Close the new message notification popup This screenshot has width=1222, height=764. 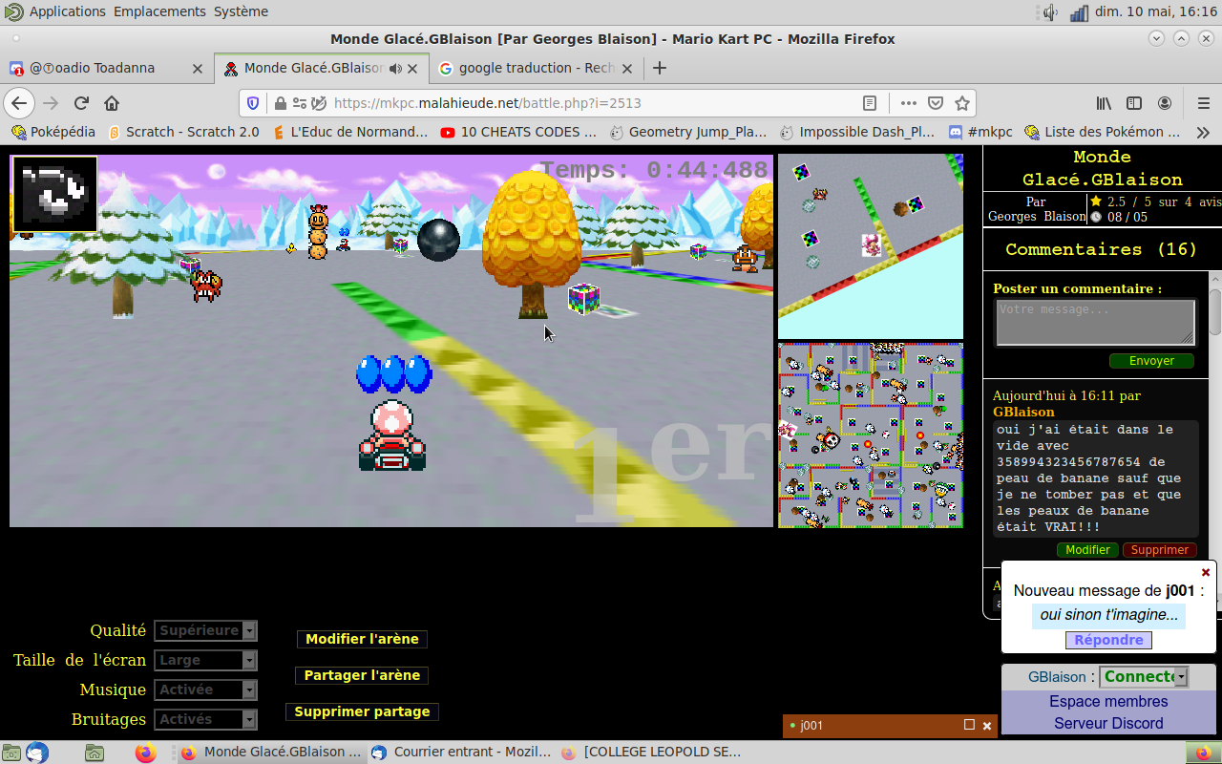[1206, 572]
